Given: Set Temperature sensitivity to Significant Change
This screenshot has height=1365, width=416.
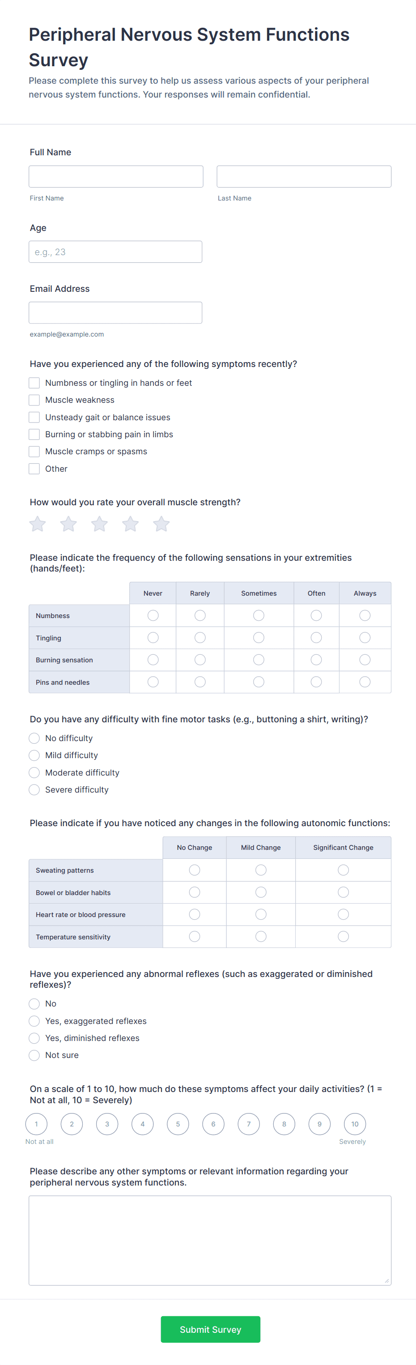Looking at the screenshot, I should click(x=344, y=936).
